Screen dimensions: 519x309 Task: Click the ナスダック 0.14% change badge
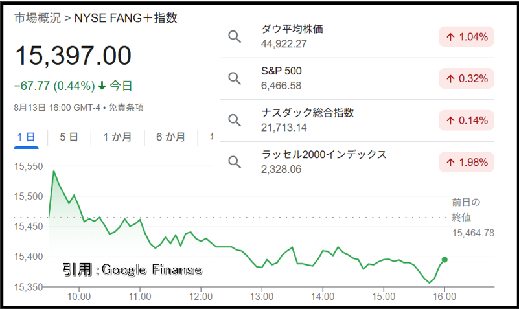pyautogui.click(x=467, y=120)
